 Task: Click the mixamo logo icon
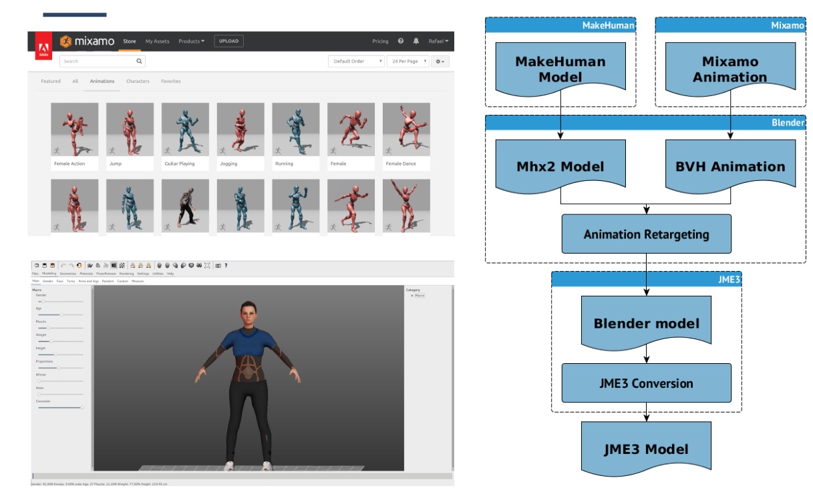tap(66, 41)
